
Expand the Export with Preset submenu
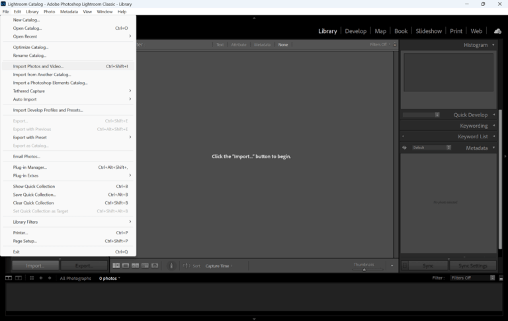click(68, 137)
